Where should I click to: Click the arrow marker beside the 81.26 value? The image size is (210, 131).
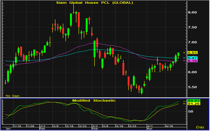coord(184,104)
